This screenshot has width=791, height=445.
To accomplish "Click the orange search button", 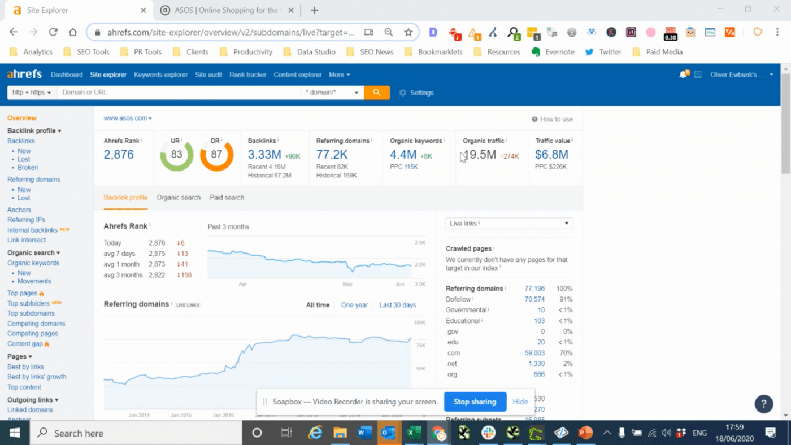I will pyautogui.click(x=377, y=93).
